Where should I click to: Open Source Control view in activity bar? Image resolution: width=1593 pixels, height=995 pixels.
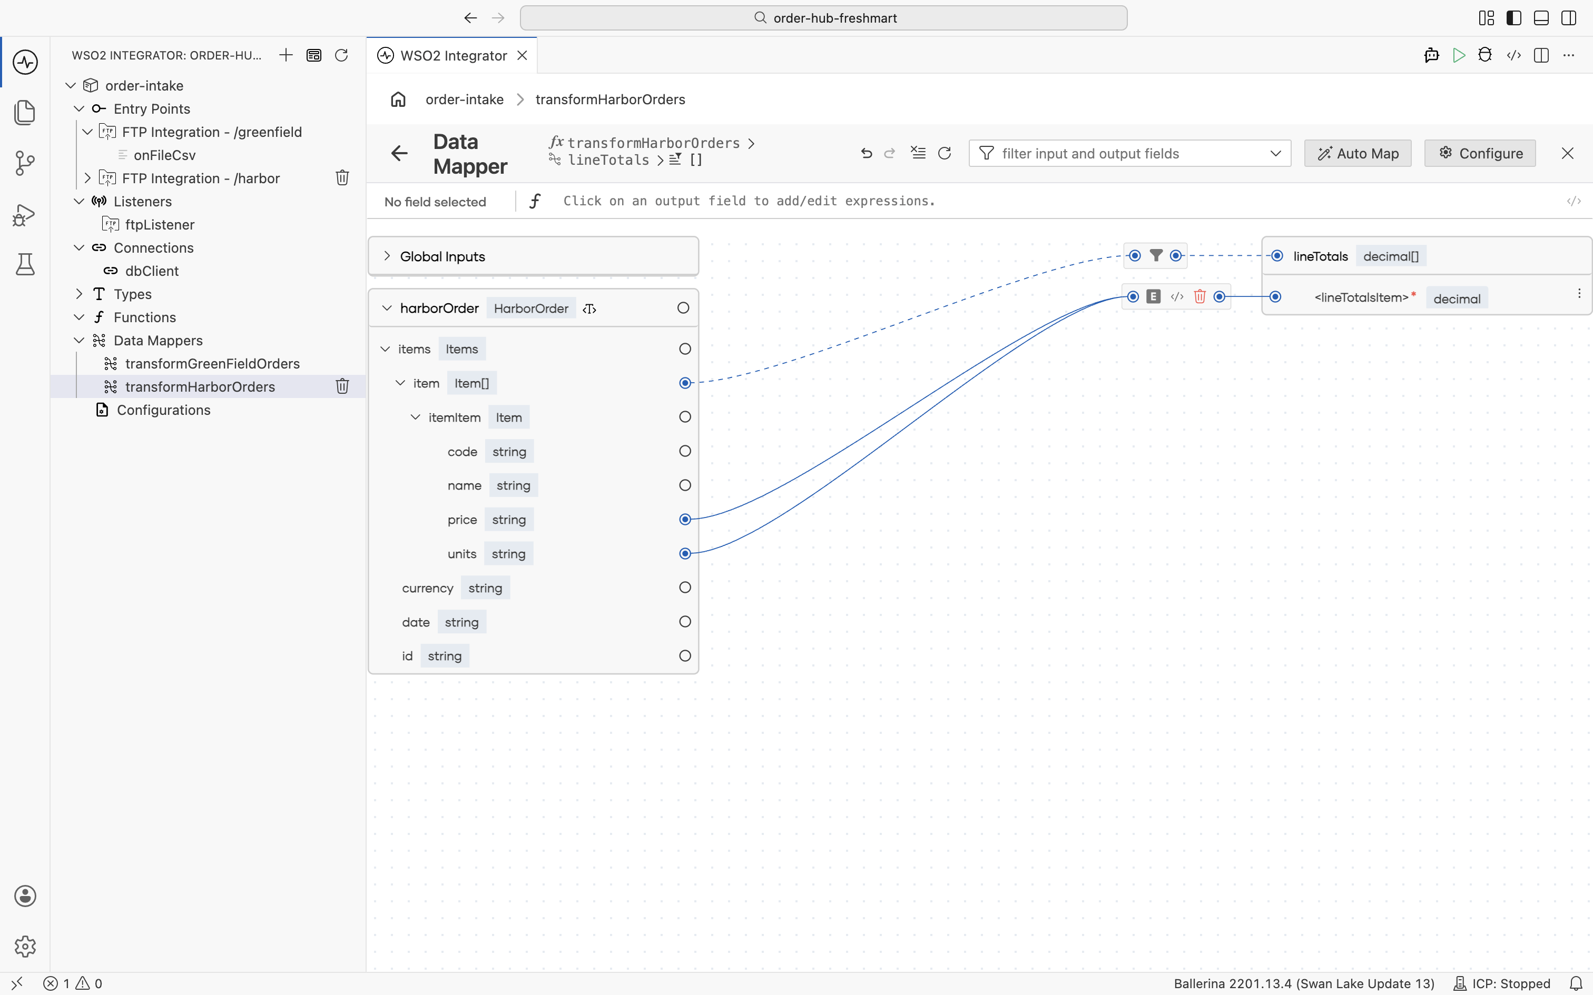point(25,163)
